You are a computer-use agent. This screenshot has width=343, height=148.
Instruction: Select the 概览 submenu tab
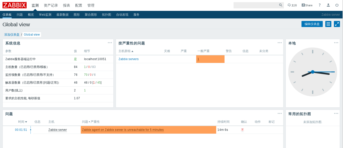click(31, 15)
